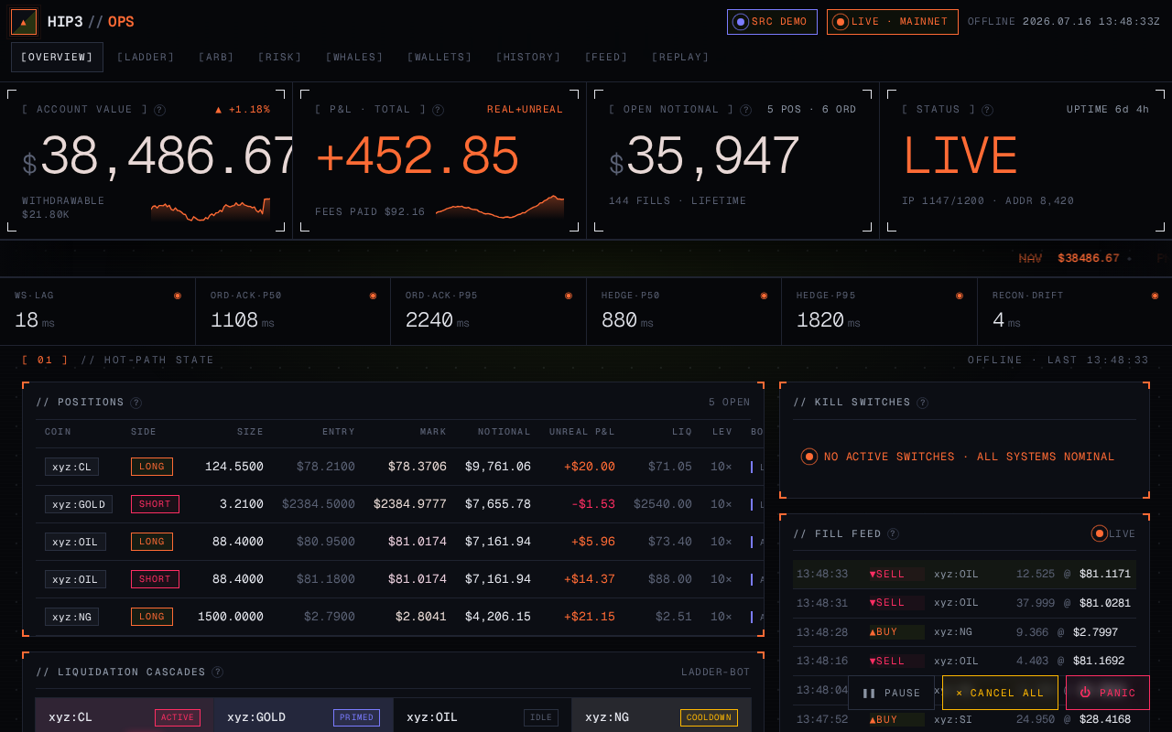Click the CANCEL ALL button
1172x732 pixels.
[1000, 693]
